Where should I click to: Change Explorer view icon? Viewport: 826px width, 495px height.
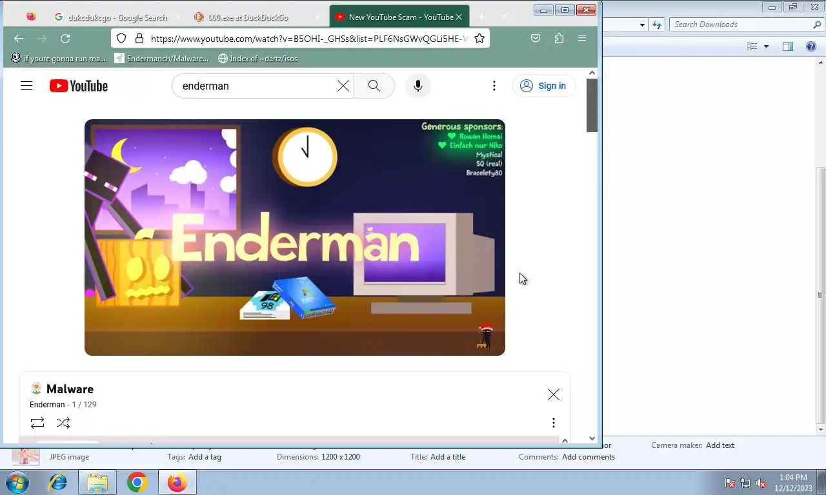pyautogui.click(x=752, y=46)
